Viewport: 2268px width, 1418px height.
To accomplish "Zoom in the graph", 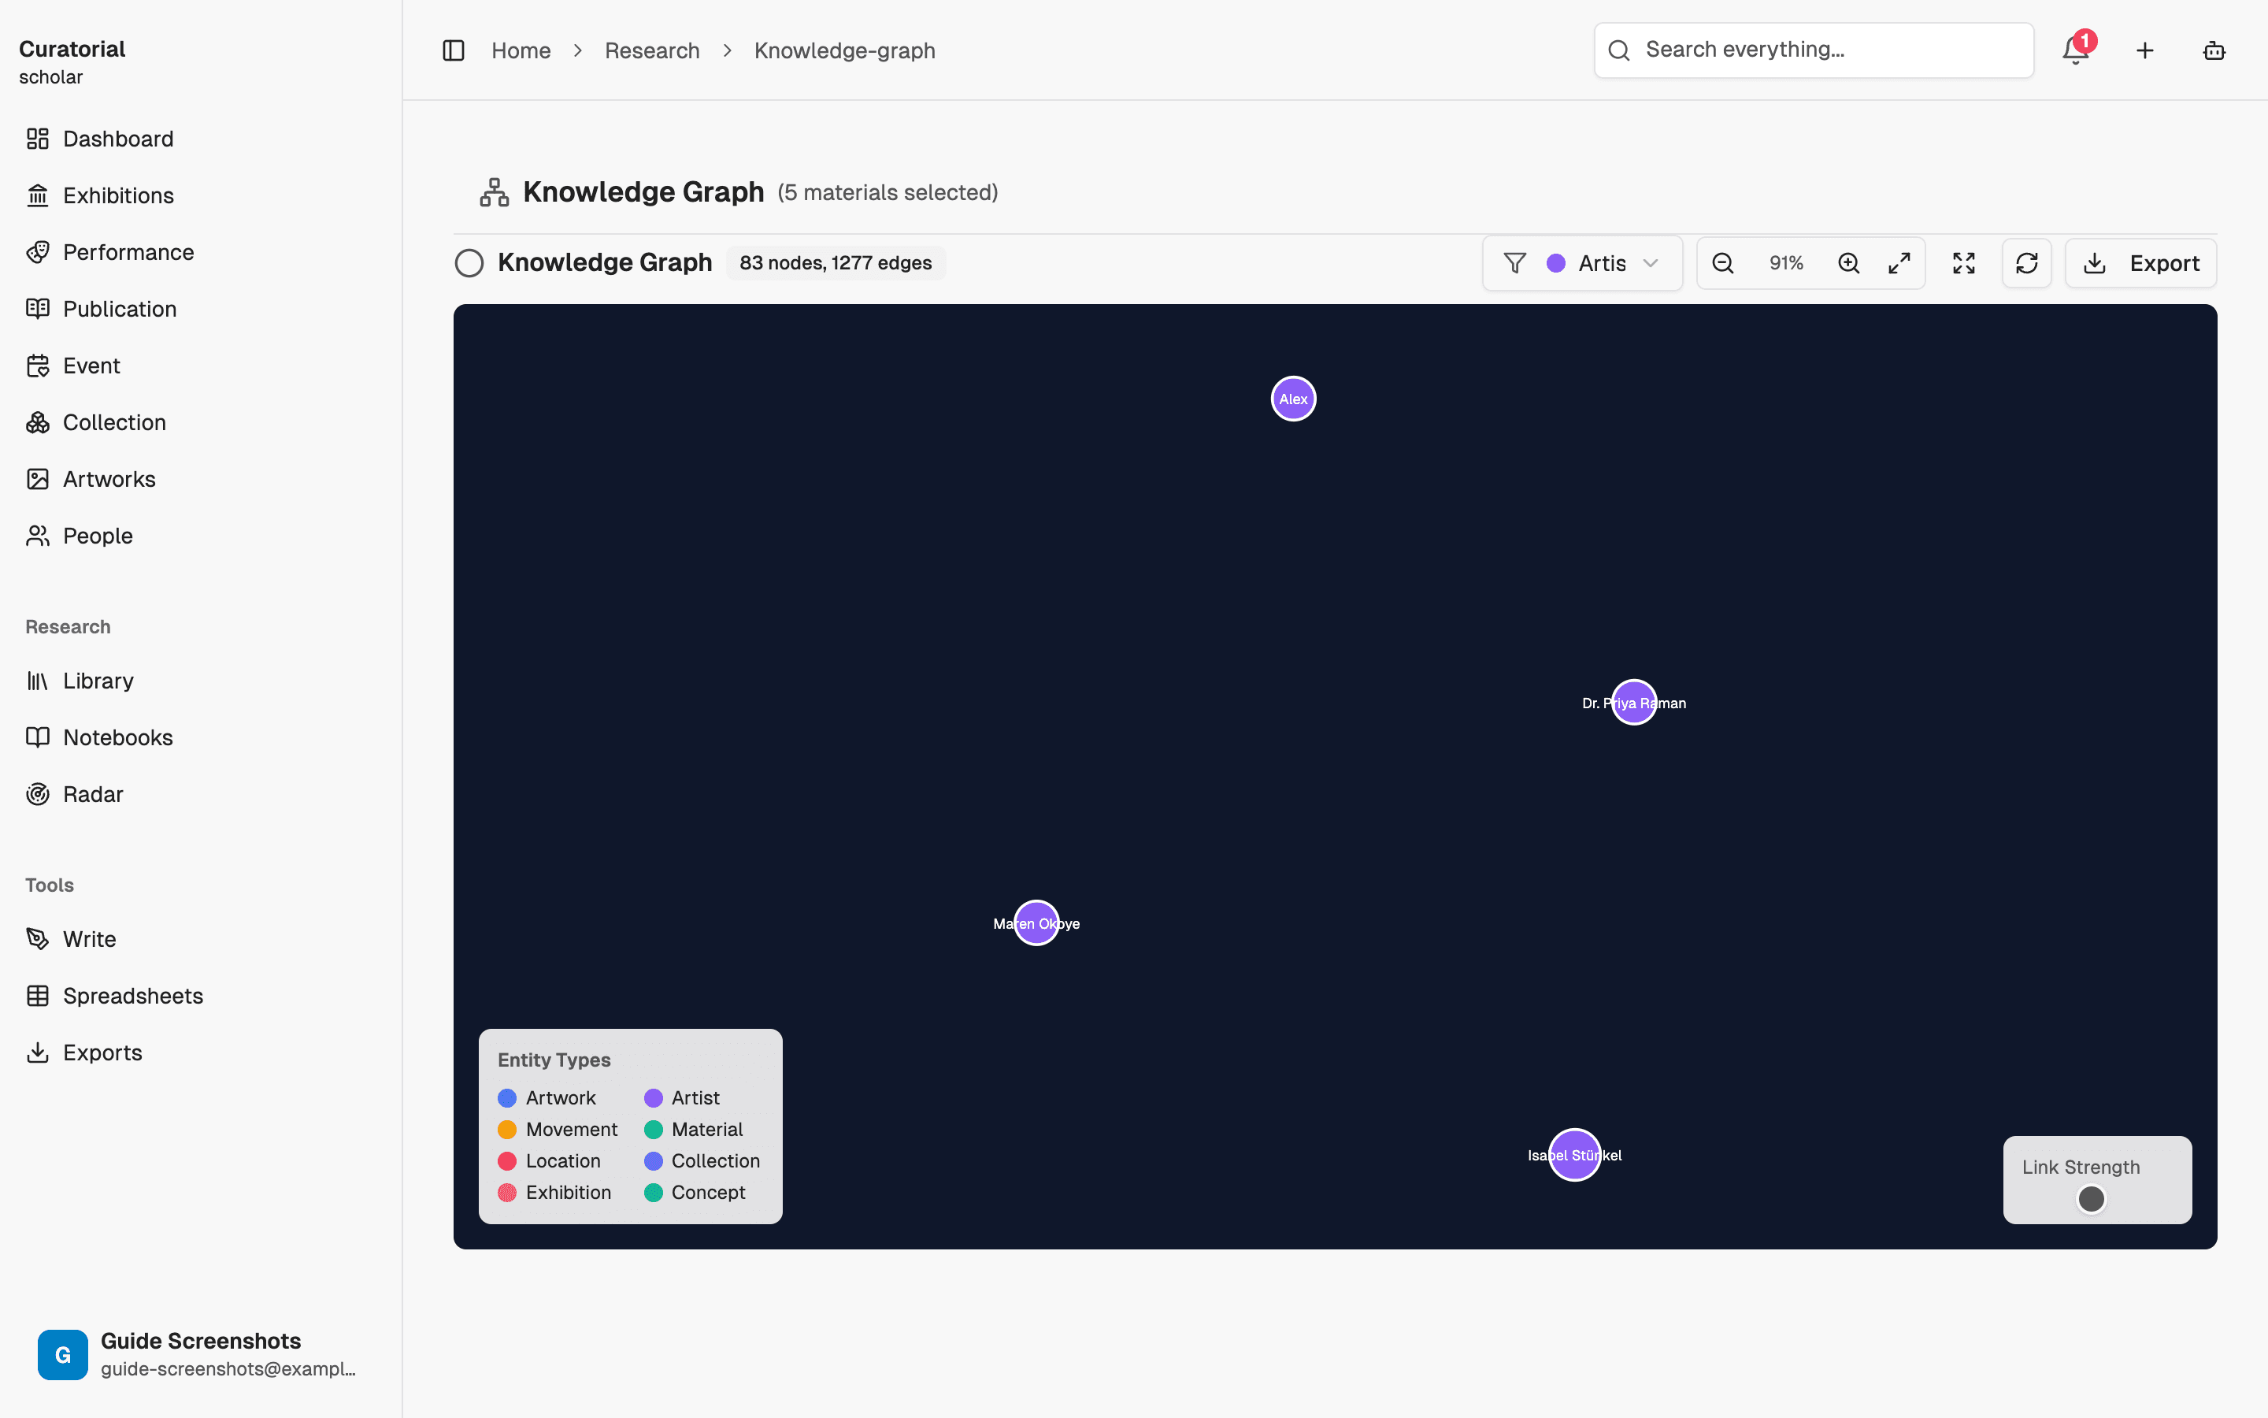I will click(x=1848, y=264).
